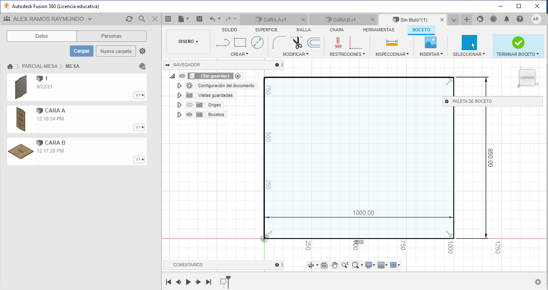Open the sketch dimension measure tool
This screenshot has width=548, height=290.
click(x=392, y=42)
